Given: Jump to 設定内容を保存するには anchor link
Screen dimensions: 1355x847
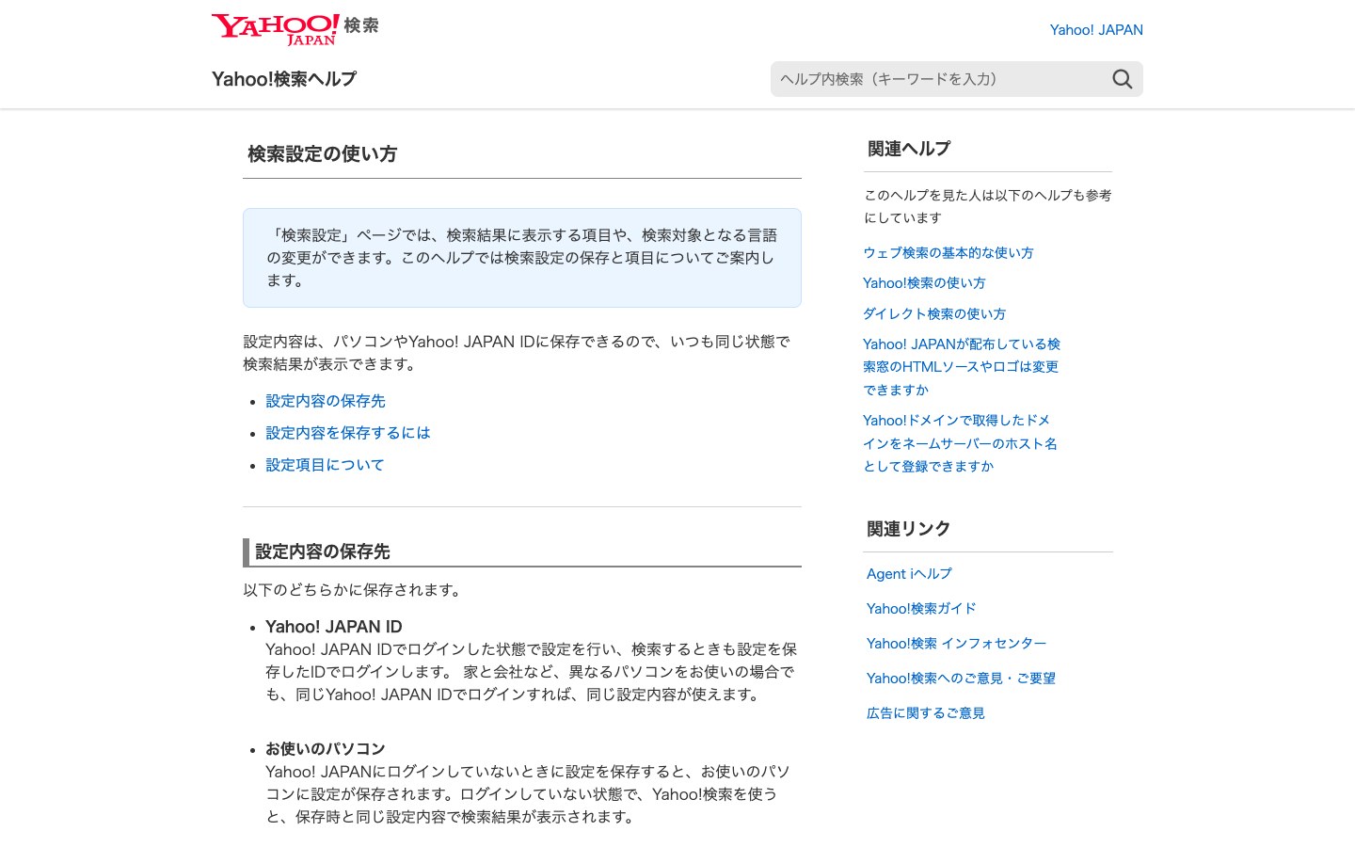Looking at the screenshot, I should (x=348, y=433).
